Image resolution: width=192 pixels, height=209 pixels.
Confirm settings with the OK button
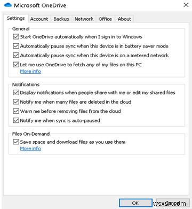pyautogui.click(x=135, y=203)
